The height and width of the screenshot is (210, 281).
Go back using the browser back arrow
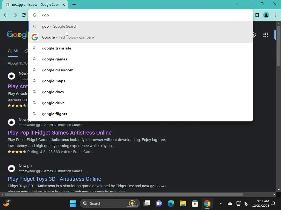coord(6,15)
